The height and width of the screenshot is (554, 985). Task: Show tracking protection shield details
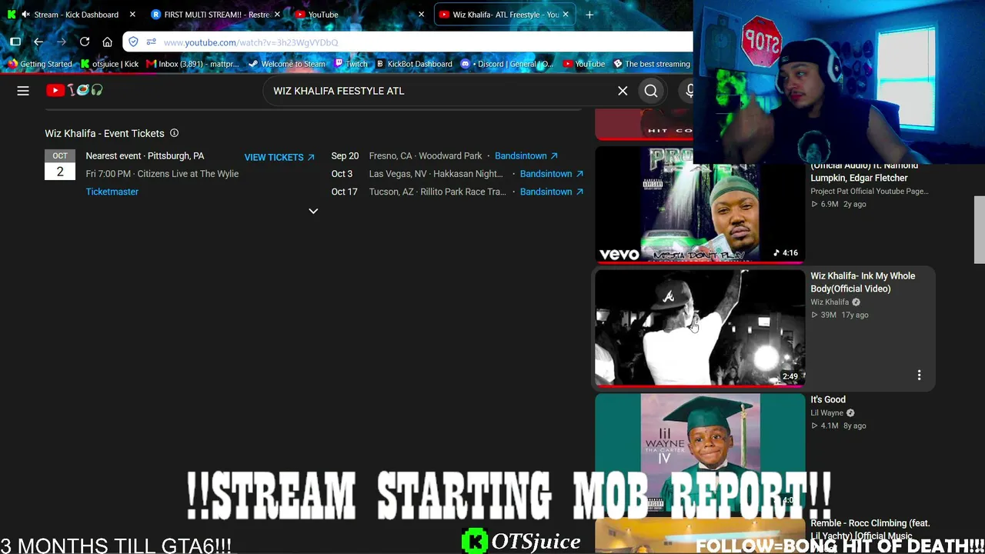tap(134, 42)
